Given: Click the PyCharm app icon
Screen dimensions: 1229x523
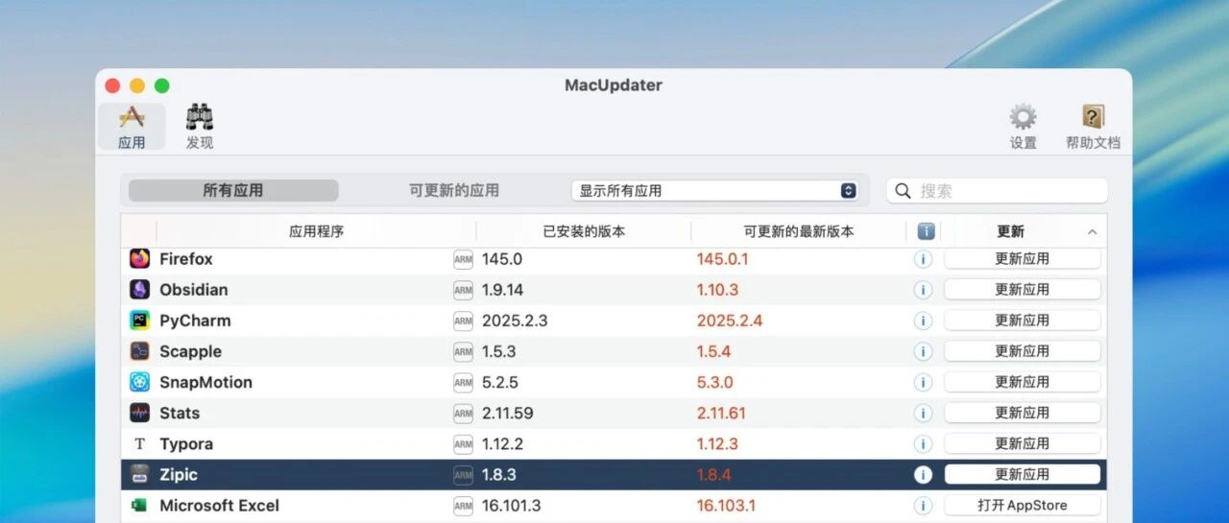Looking at the screenshot, I should tap(140, 321).
